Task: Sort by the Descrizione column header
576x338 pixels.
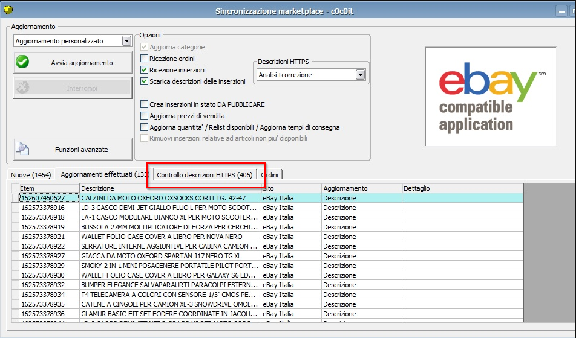Action: tap(170, 188)
